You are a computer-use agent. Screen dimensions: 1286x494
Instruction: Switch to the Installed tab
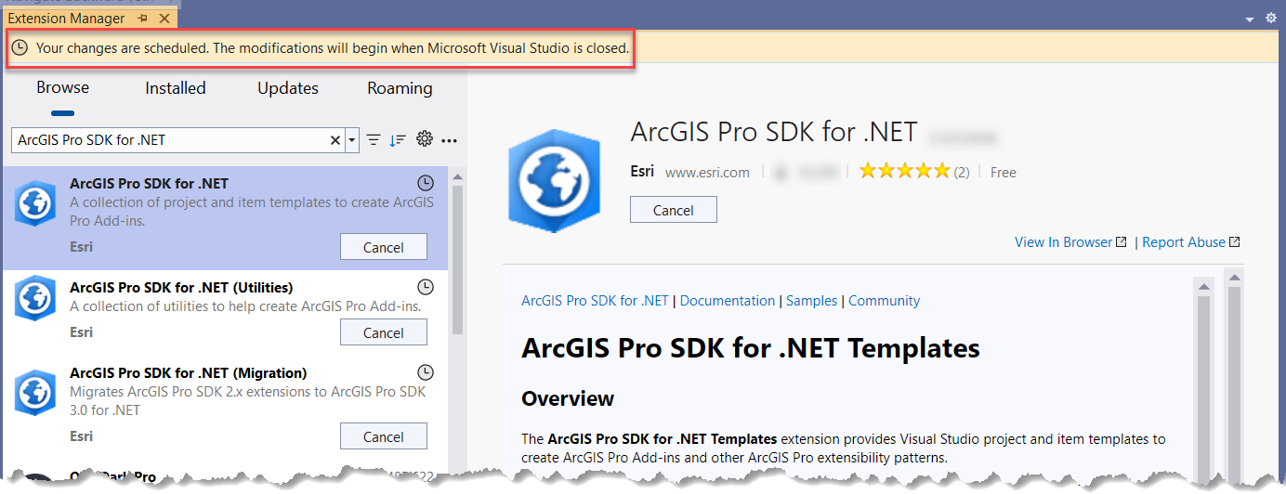tap(176, 88)
